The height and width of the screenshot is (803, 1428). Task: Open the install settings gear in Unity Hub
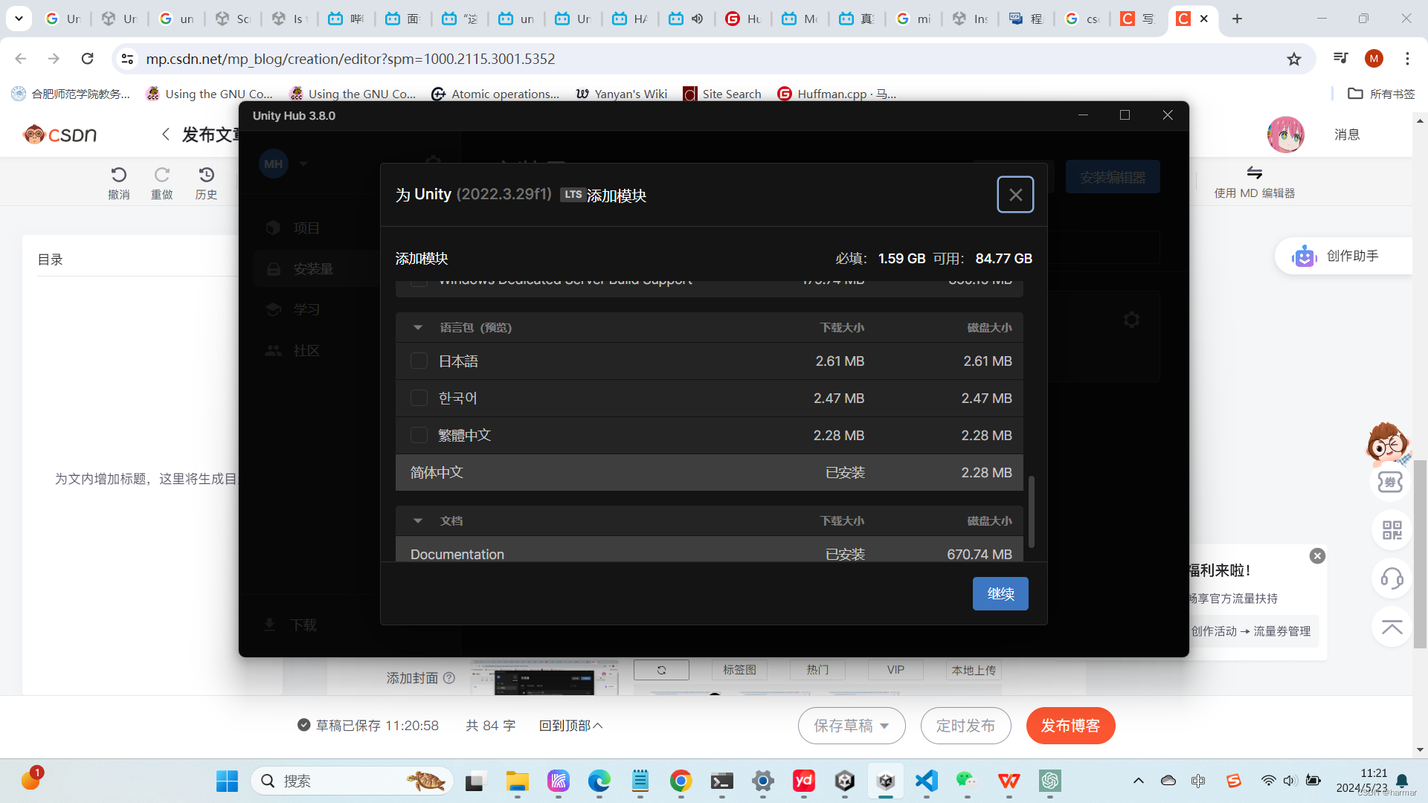click(x=1131, y=320)
